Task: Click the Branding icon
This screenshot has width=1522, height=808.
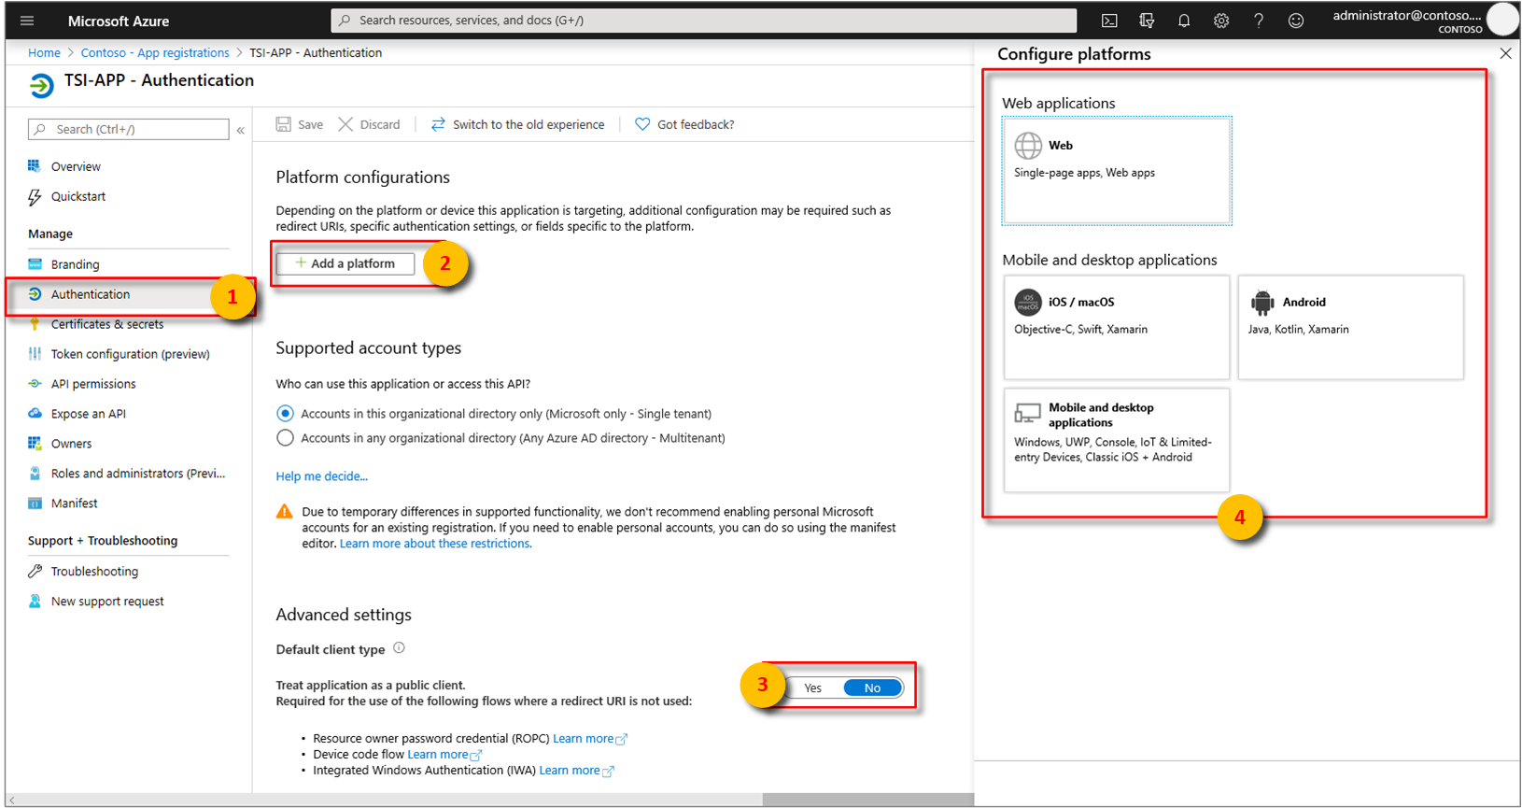Action: click(x=35, y=264)
